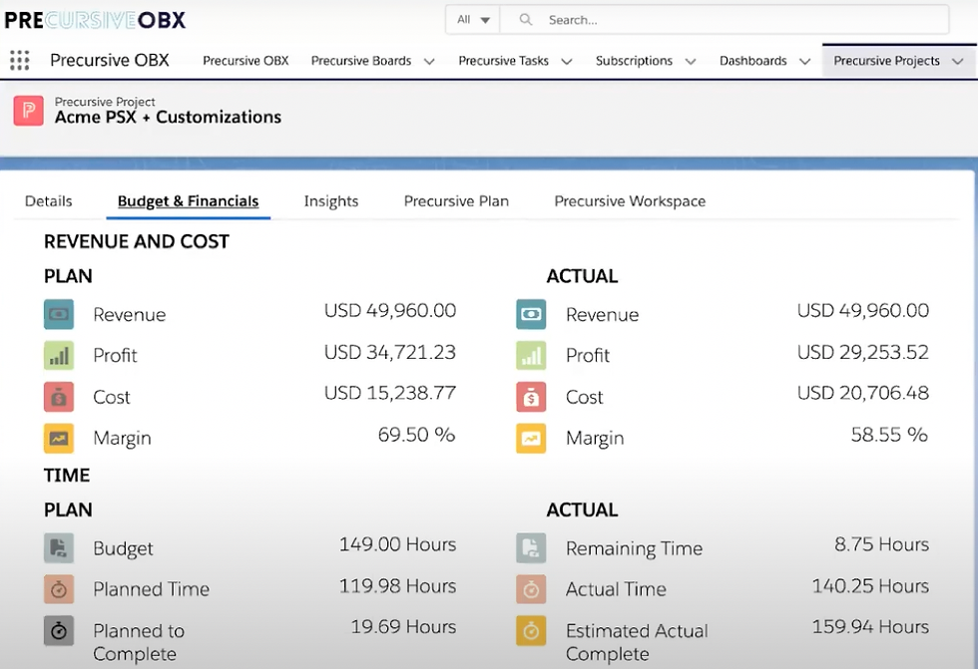Screen dimensions: 978x669
Task: Open the Precursive Boards nav item
Action: click(361, 61)
